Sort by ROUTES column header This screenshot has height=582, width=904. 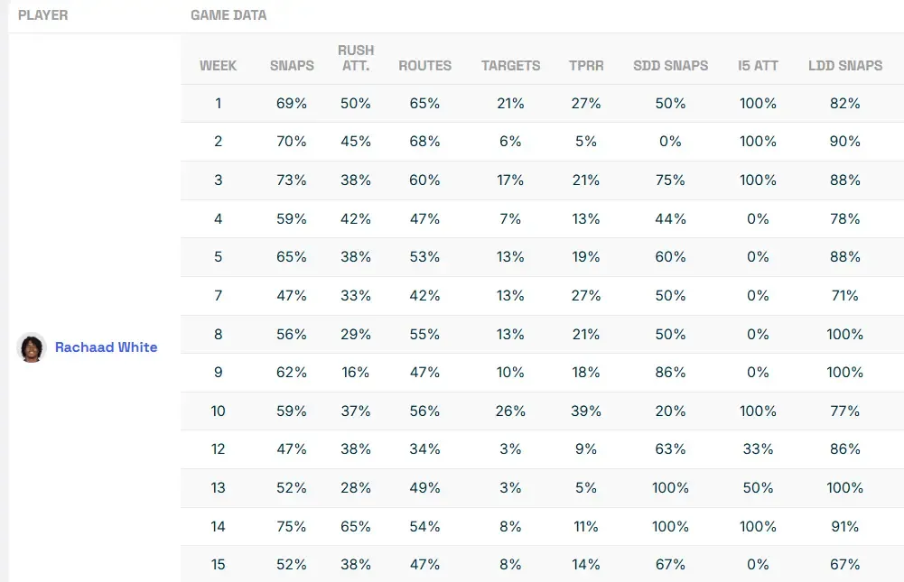[424, 66]
